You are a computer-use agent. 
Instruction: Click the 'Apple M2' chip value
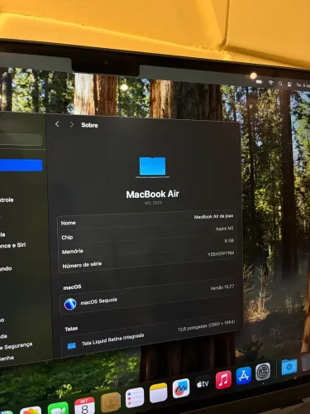coord(224,229)
